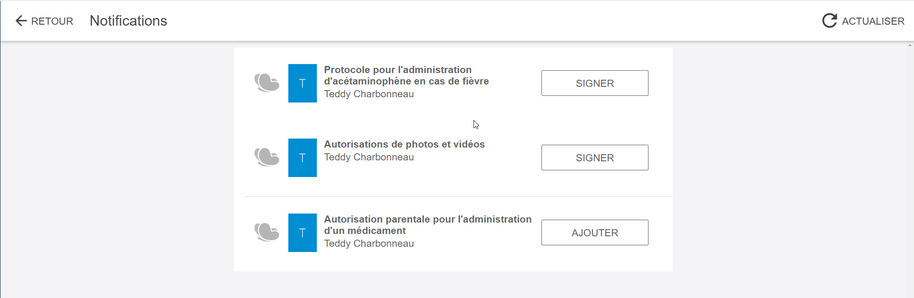Select the blue T avatar in the médicament row
Viewport: 914px width, 298px height.
coord(303,233)
